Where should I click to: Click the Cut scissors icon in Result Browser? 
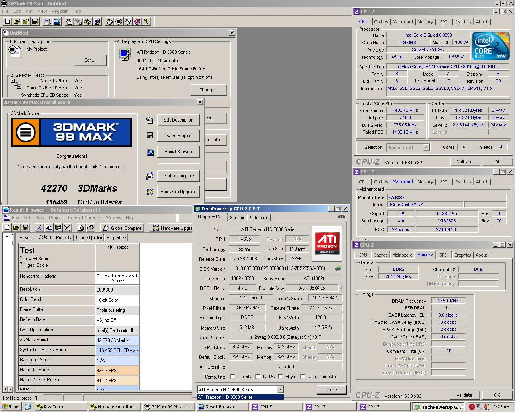(39, 228)
